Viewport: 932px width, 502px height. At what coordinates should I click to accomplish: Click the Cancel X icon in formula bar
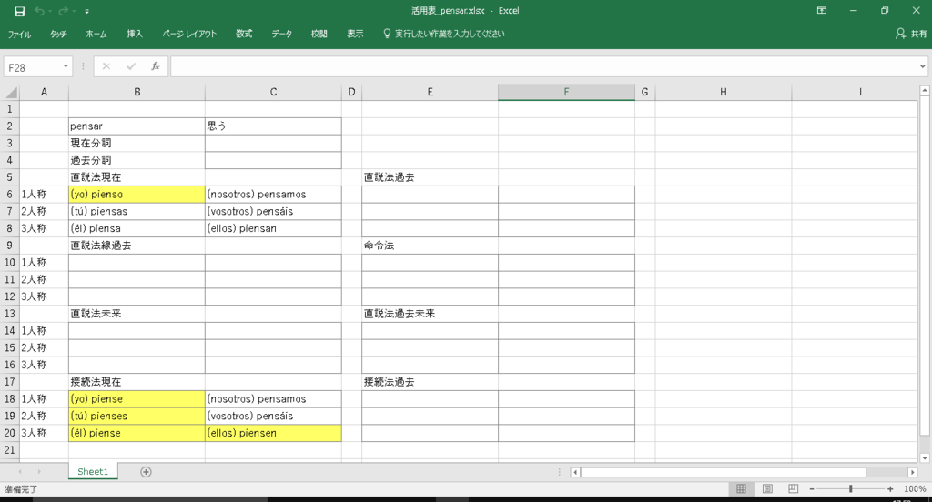[106, 66]
